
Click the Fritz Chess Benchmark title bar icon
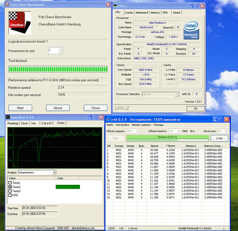click(x=7, y=4)
